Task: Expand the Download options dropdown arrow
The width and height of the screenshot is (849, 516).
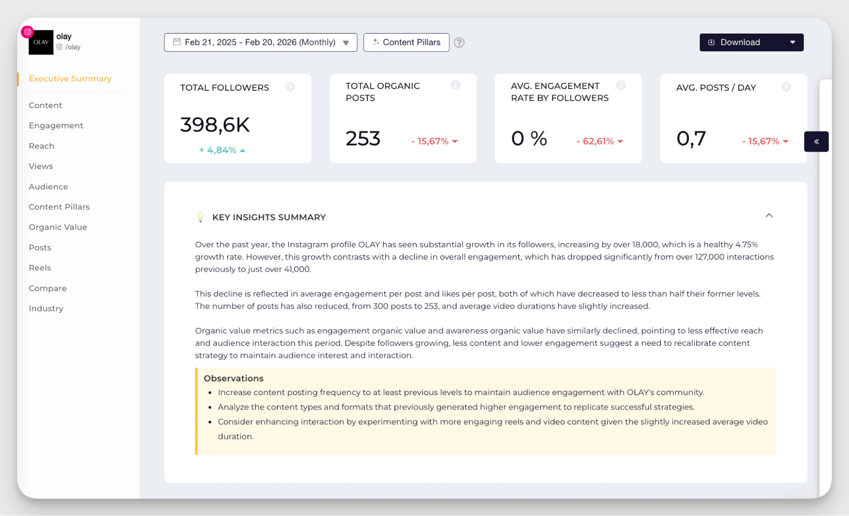Action: (x=793, y=42)
